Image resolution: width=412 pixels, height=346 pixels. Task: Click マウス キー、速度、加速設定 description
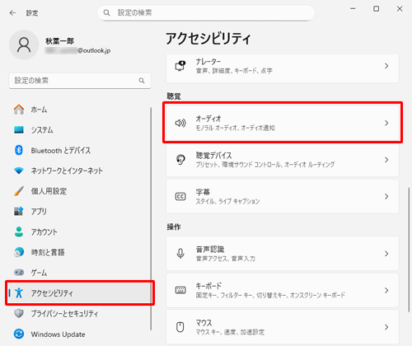(230, 332)
